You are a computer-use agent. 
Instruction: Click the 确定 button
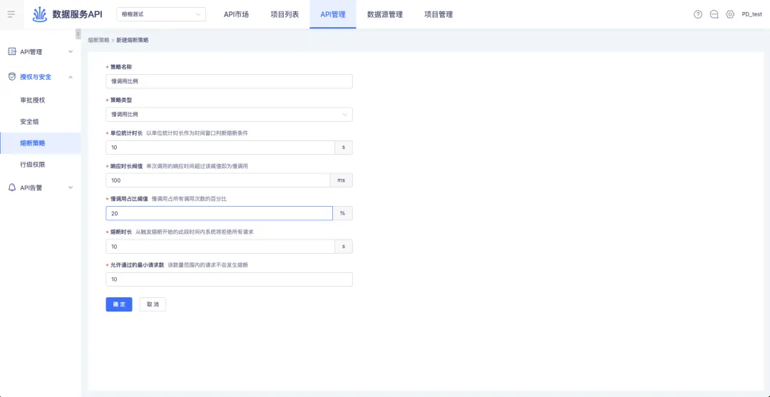click(119, 304)
